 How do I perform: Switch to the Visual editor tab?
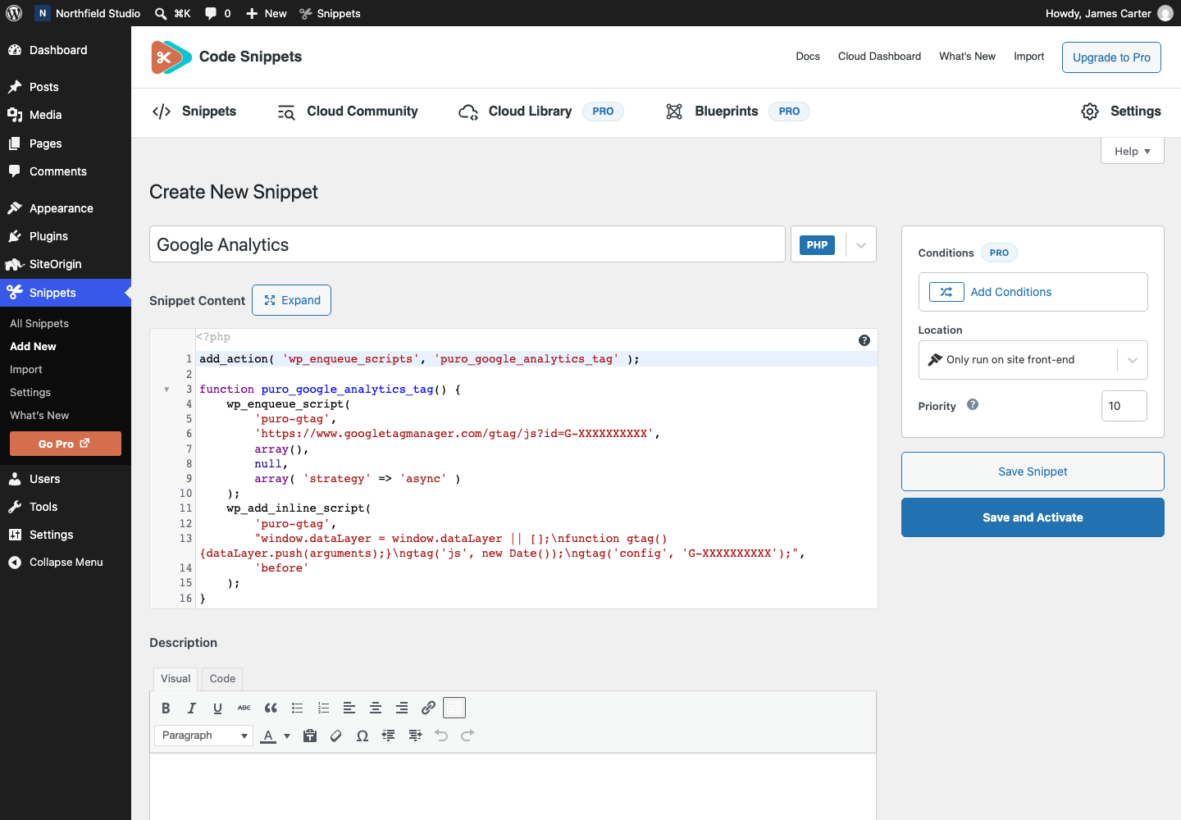tap(176, 678)
